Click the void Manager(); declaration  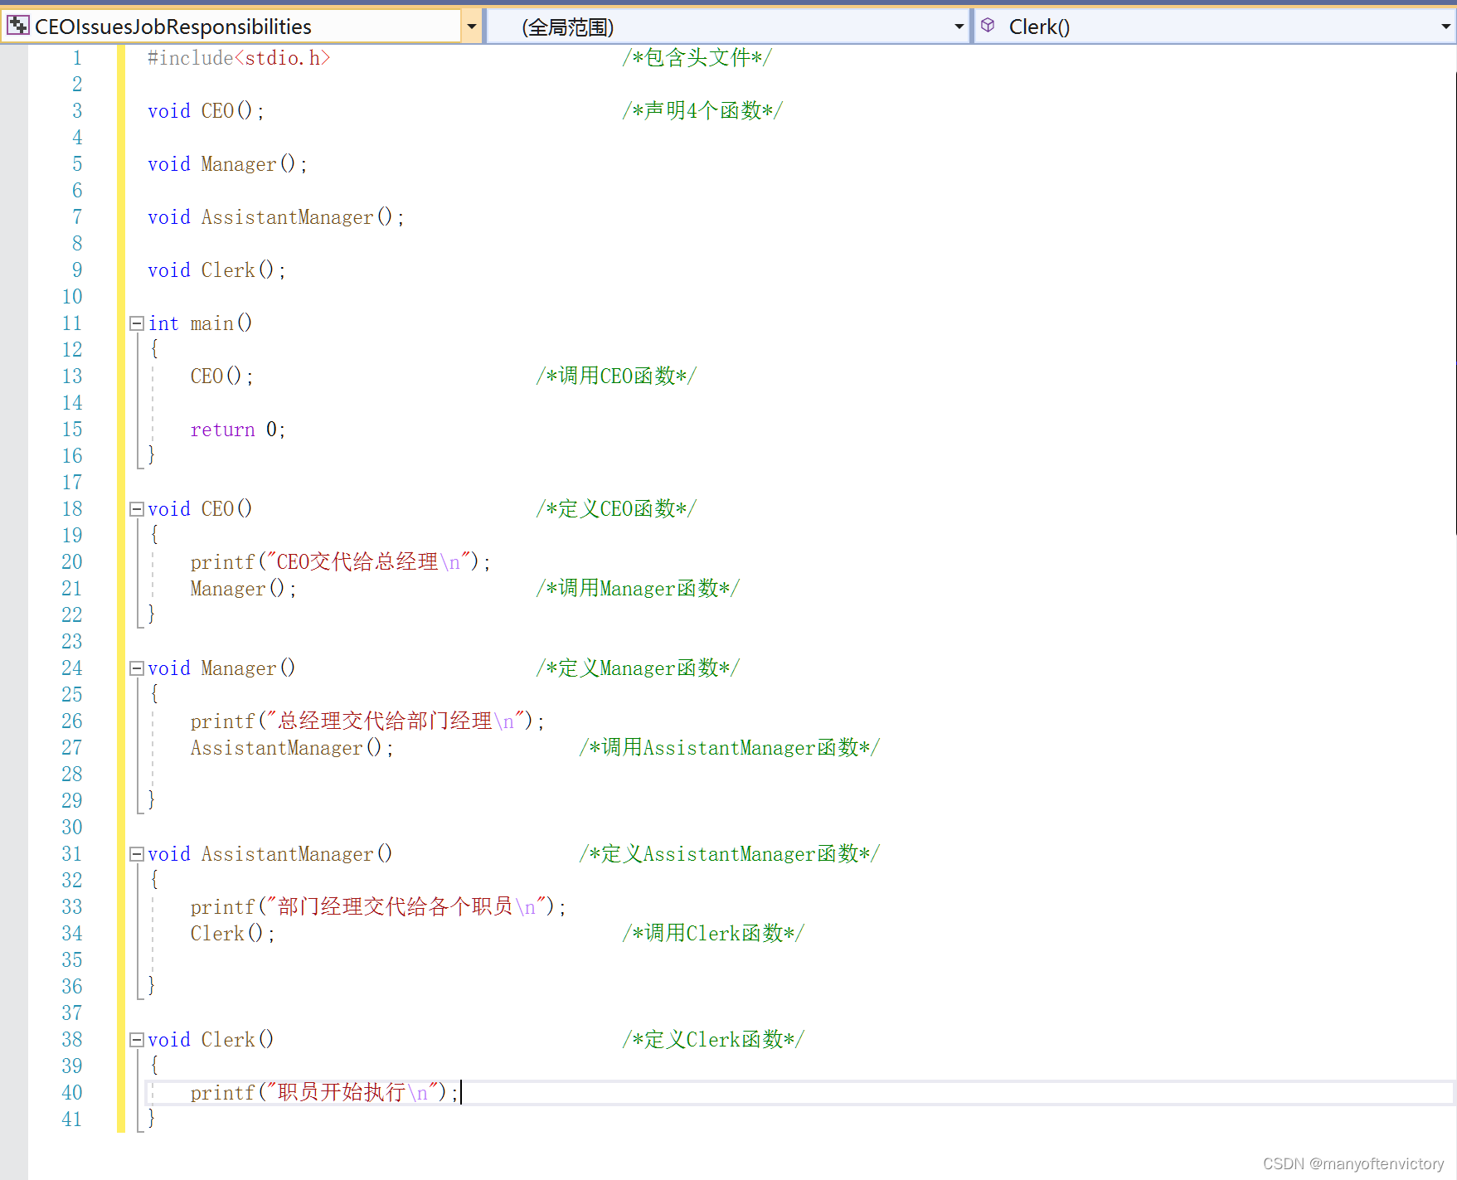pos(227,164)
